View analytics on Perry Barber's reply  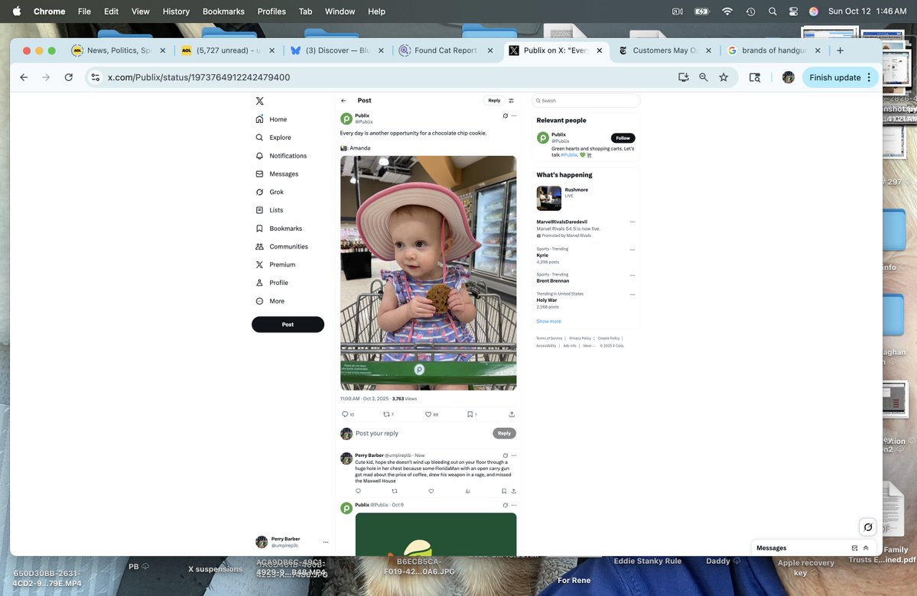pyautogui.click(x=468, y=491)
